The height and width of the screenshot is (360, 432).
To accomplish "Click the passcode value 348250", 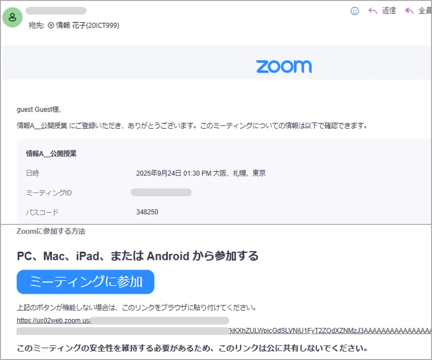I will [x=147, y=212].
